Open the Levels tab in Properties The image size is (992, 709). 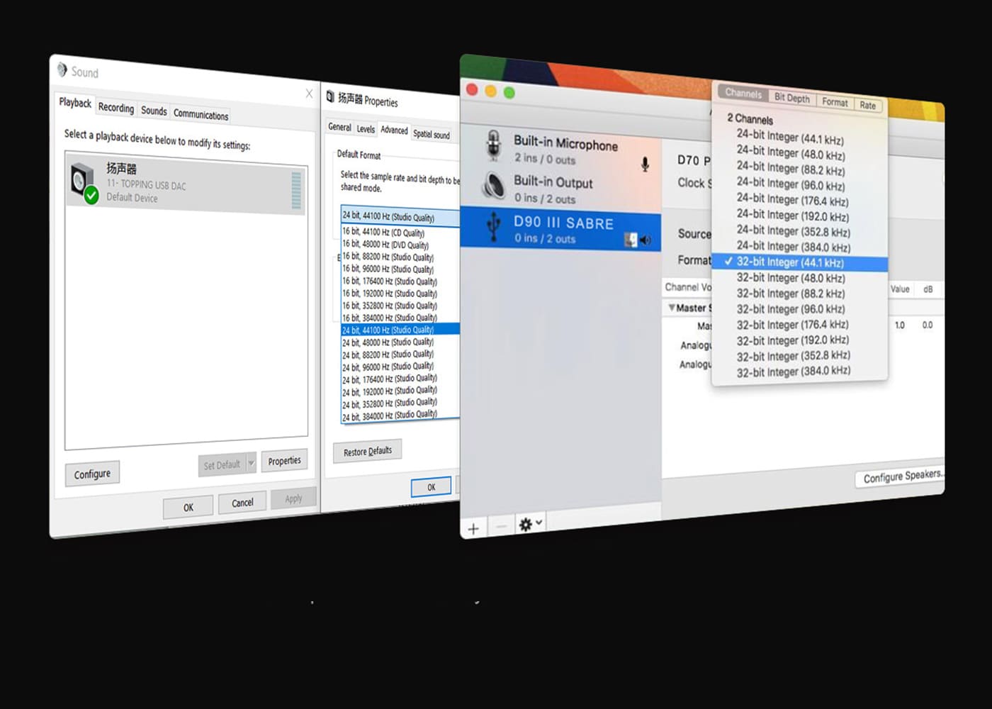pos(366,129)
